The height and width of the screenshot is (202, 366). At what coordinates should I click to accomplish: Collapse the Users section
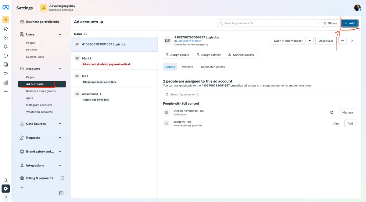click(60, 34)
